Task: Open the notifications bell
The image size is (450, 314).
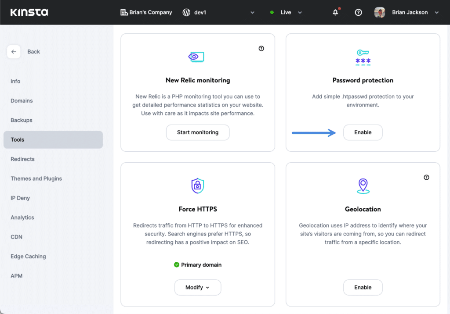Action: click(335, 12)
